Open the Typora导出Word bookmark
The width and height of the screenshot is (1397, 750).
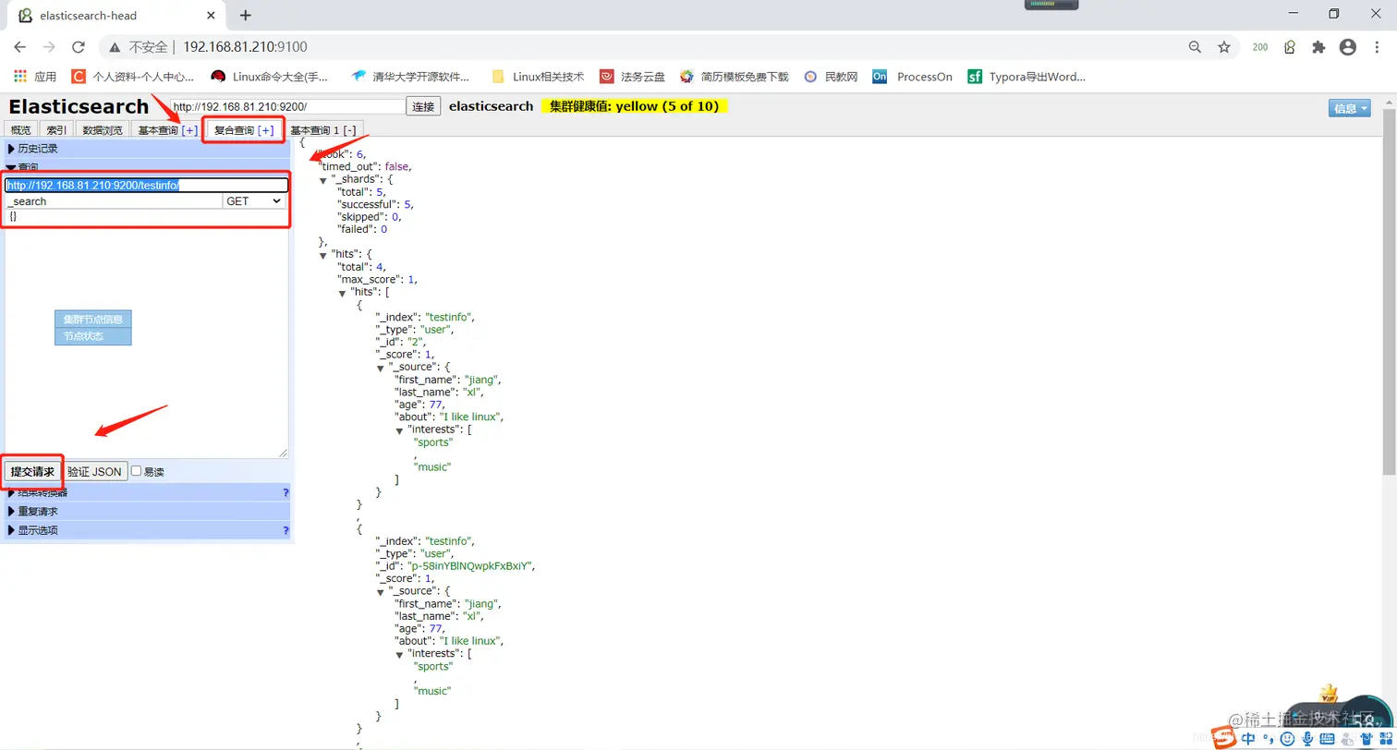click(1026, 77)
